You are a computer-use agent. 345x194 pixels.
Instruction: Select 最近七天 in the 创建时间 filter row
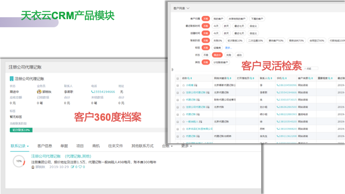(239, 33)
